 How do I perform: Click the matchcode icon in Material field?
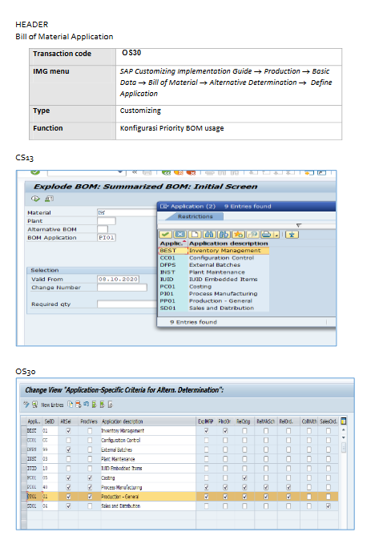(x=102, y=212)
